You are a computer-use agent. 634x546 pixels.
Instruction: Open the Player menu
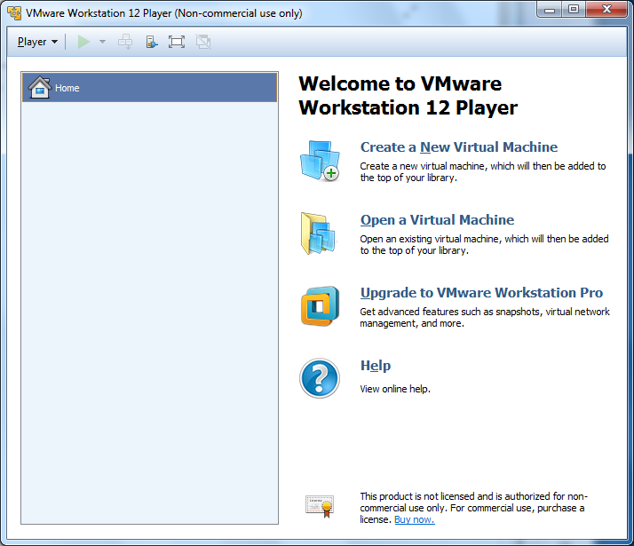point(37,42)
